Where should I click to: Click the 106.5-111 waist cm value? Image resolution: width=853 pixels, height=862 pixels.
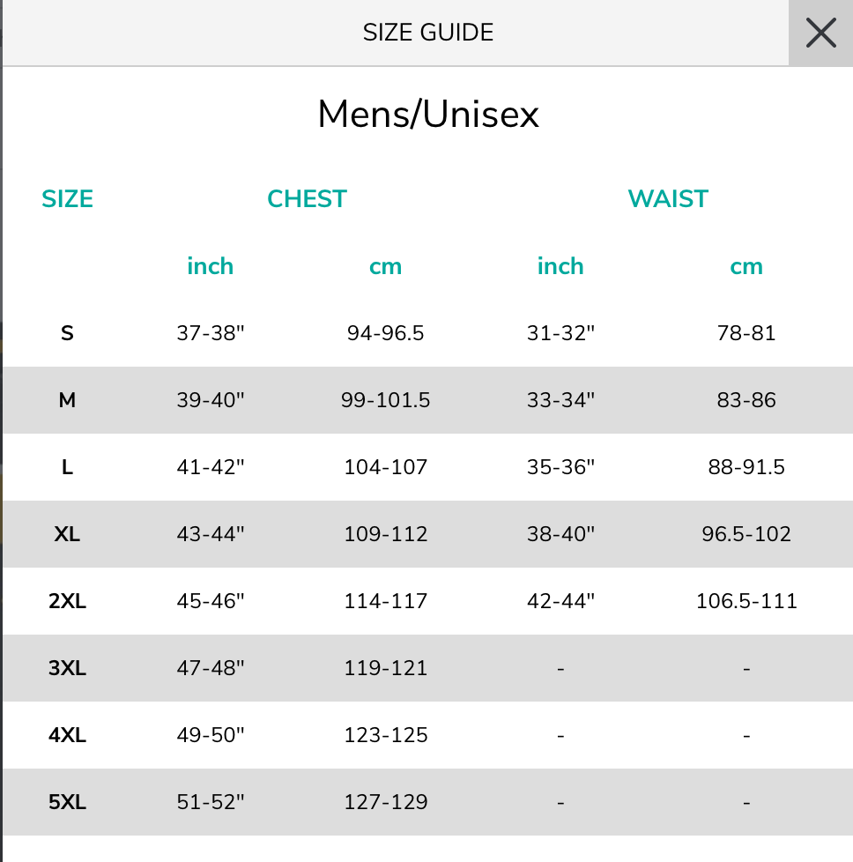tap(746, 601)
